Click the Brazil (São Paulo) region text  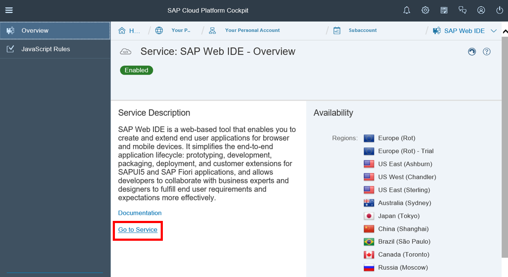click(x=404, y=242)
